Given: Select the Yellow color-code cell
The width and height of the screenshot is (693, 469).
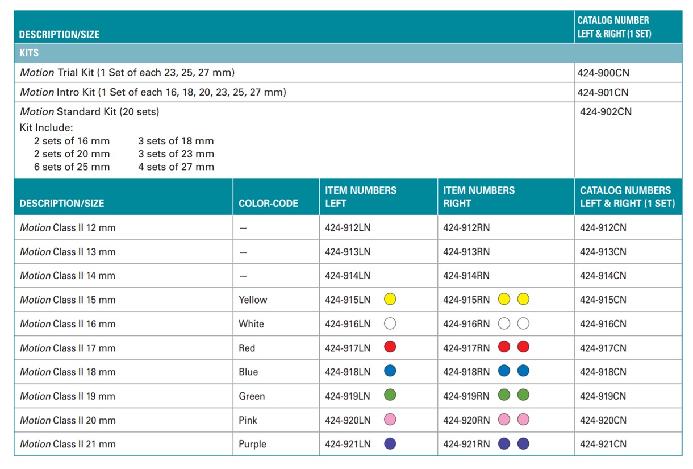Looking at the screenshot, I should pos(253,300).
